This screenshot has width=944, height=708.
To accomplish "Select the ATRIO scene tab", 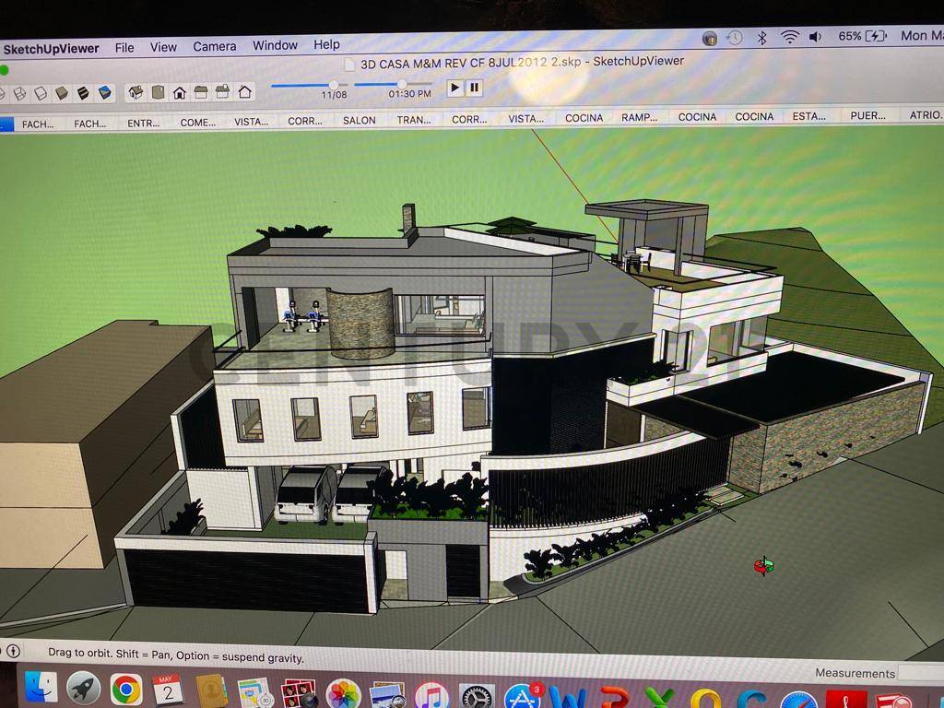I will pos(925,115).
